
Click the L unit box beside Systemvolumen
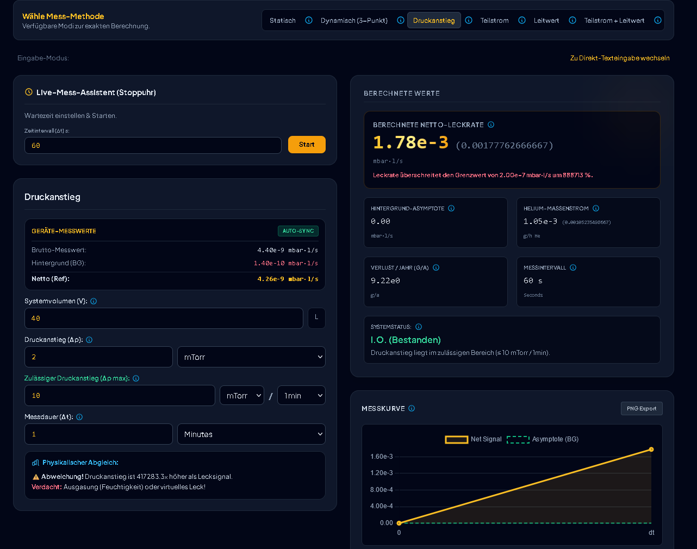(316, 318)
